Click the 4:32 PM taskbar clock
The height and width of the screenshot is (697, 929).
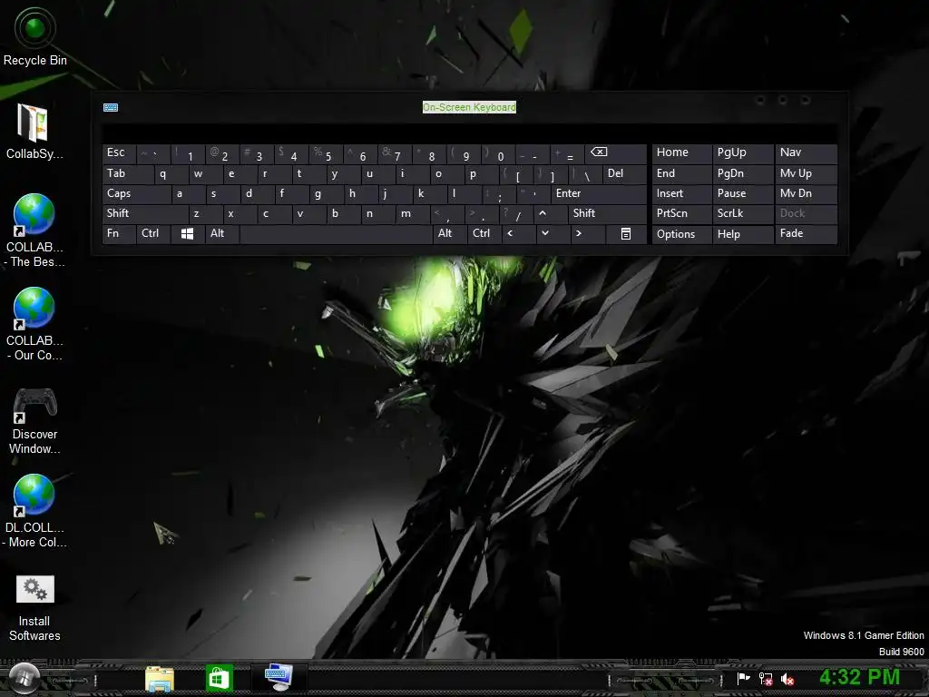click(859, 677)
